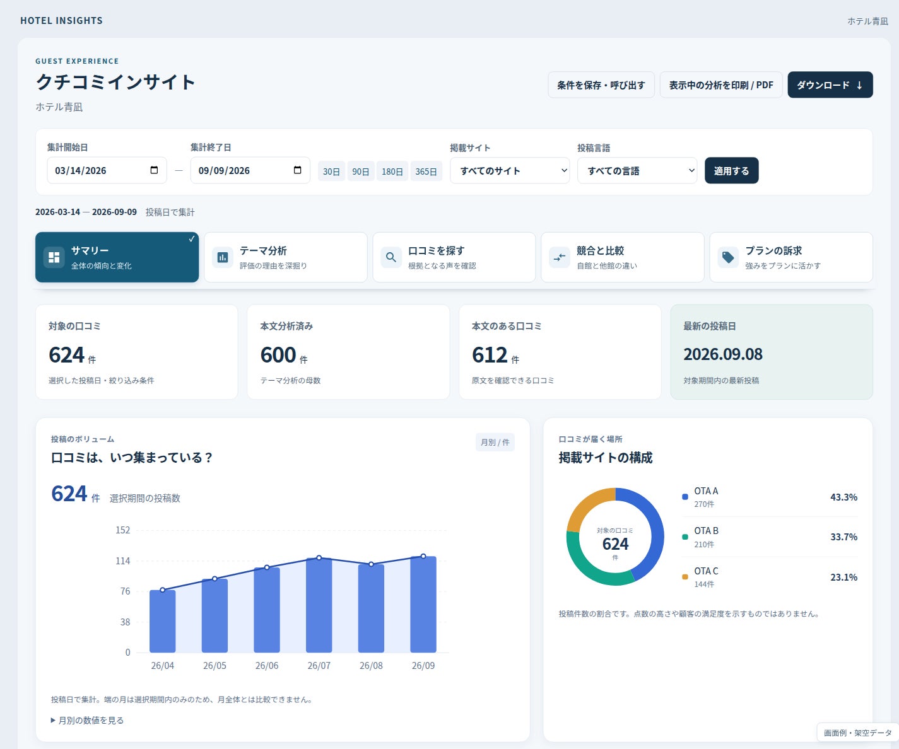899x749 pixels.
Task: Click 表示中の分析を印刷 / PDF button
Action: (x=721, y=85)
